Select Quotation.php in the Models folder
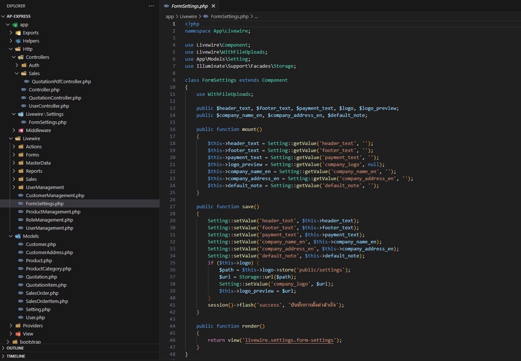This screenshot has height=361, width=521. click(x=42, y=276)
